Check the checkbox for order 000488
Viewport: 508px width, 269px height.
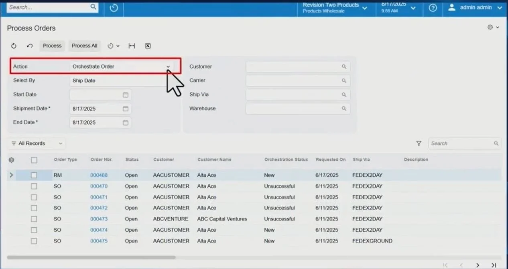pyautogui.click(x=34, y=175)
